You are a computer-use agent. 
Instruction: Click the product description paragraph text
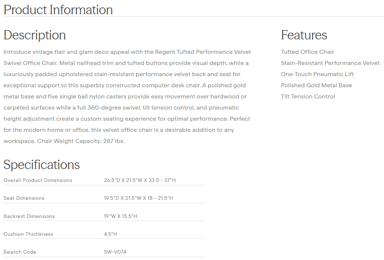tap(127, 97)
